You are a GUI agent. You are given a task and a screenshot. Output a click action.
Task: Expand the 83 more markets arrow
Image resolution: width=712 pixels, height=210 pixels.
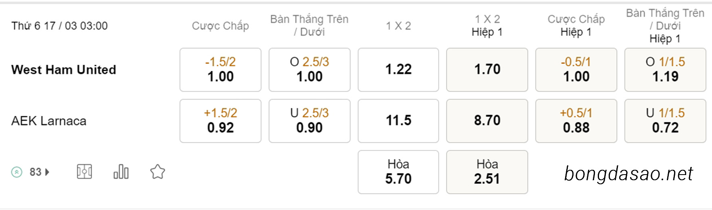pyautogui.click(x=47, y=172)
